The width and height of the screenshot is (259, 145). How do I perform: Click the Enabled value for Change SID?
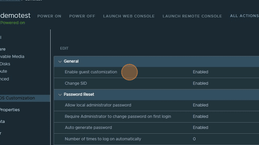click(x=200, y=83)
